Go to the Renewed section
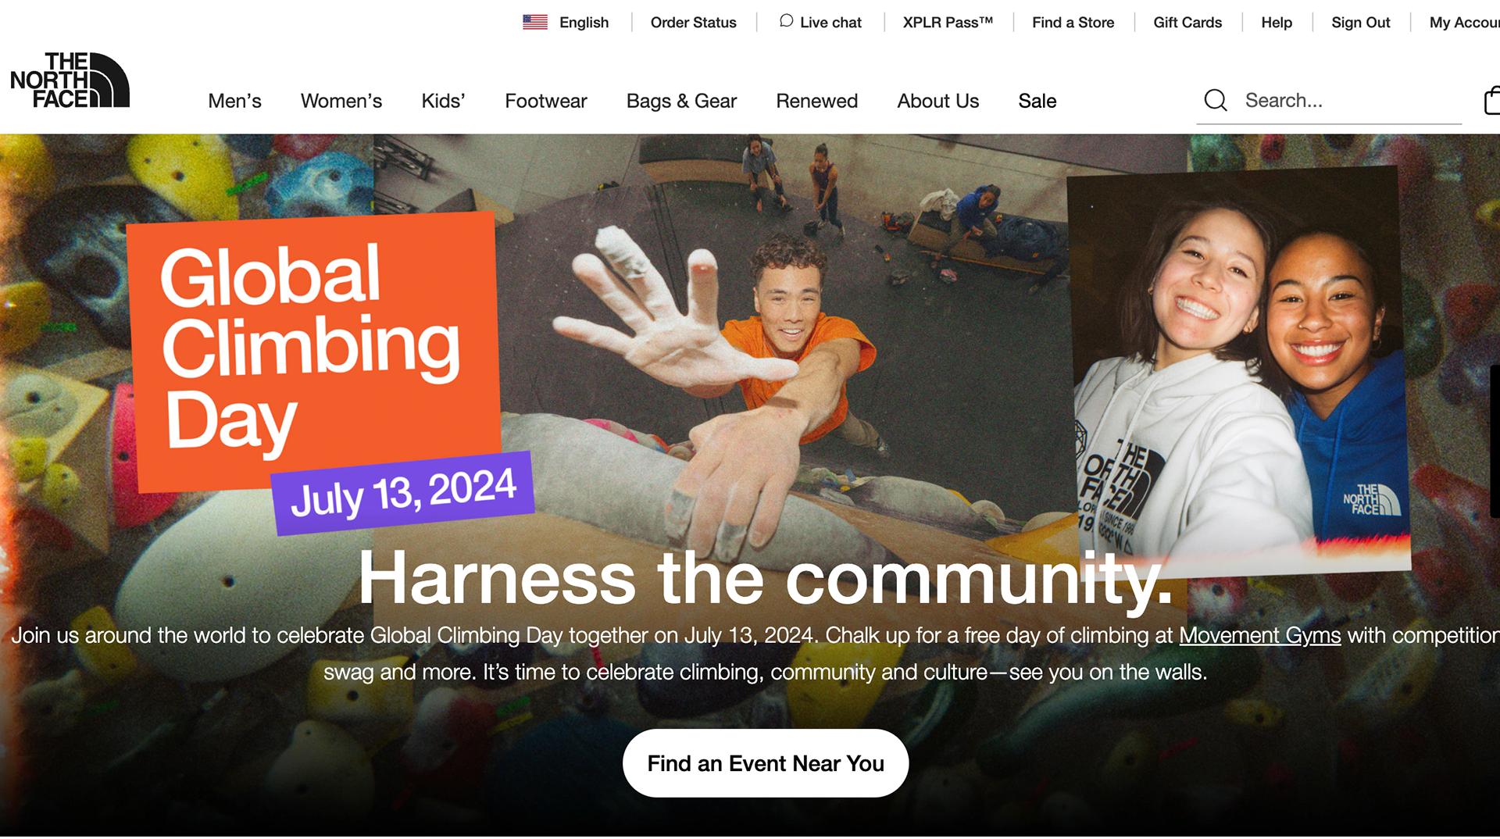The height and width of the screenshot is (839, 1500). click(x=816, y=101)
